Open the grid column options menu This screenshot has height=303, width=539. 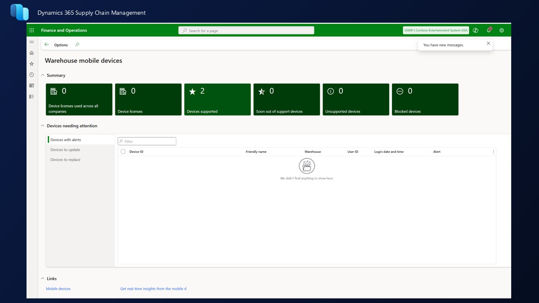pos(494,151)
